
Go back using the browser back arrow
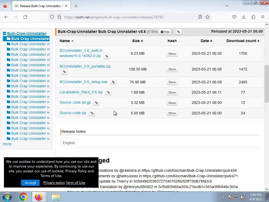click(6, 17)
